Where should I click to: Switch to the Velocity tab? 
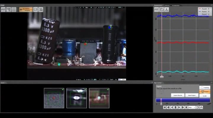click(x=167, y=5)
